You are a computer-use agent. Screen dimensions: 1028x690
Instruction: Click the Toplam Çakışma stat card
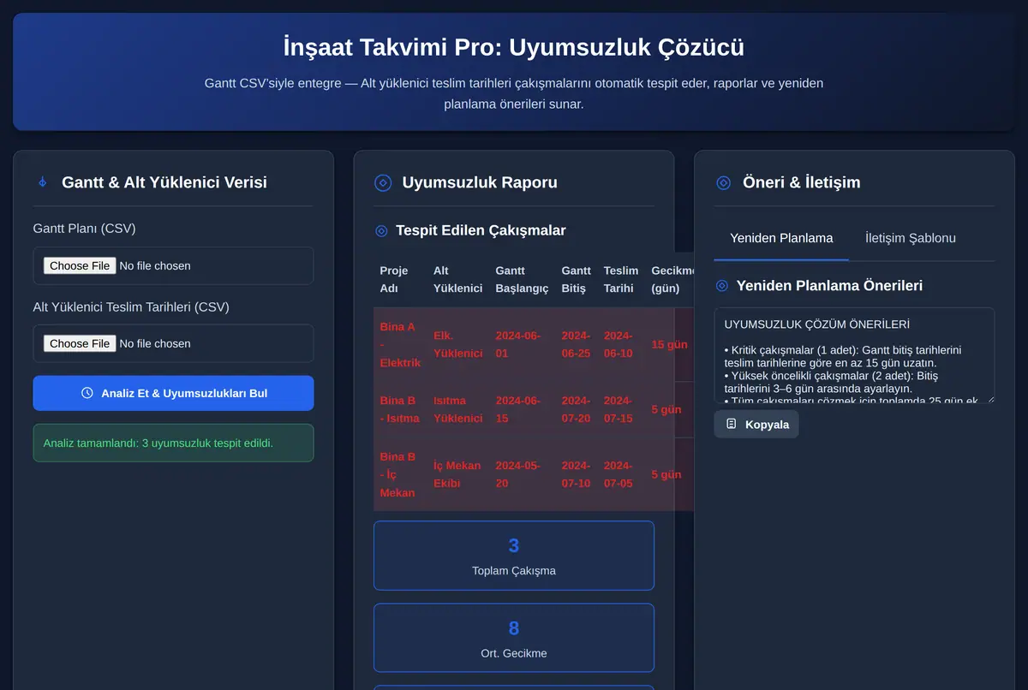pyautogui.click(x=514, y=556)
